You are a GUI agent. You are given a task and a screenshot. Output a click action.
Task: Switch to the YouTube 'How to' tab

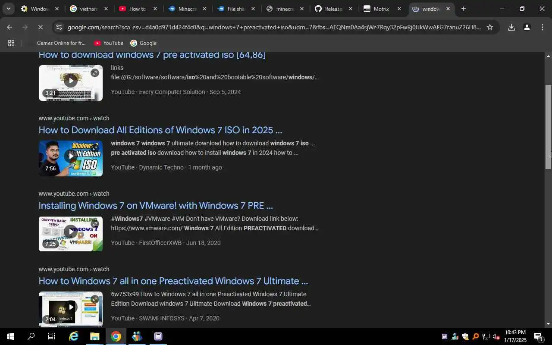138,9
